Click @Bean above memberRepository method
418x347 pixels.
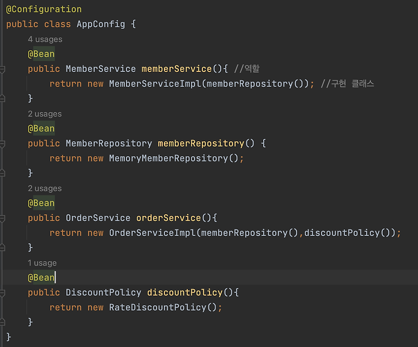[41, 128]
